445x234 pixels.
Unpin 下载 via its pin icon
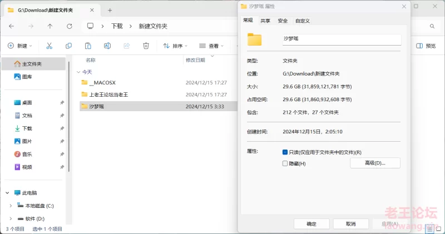[62, 128]
